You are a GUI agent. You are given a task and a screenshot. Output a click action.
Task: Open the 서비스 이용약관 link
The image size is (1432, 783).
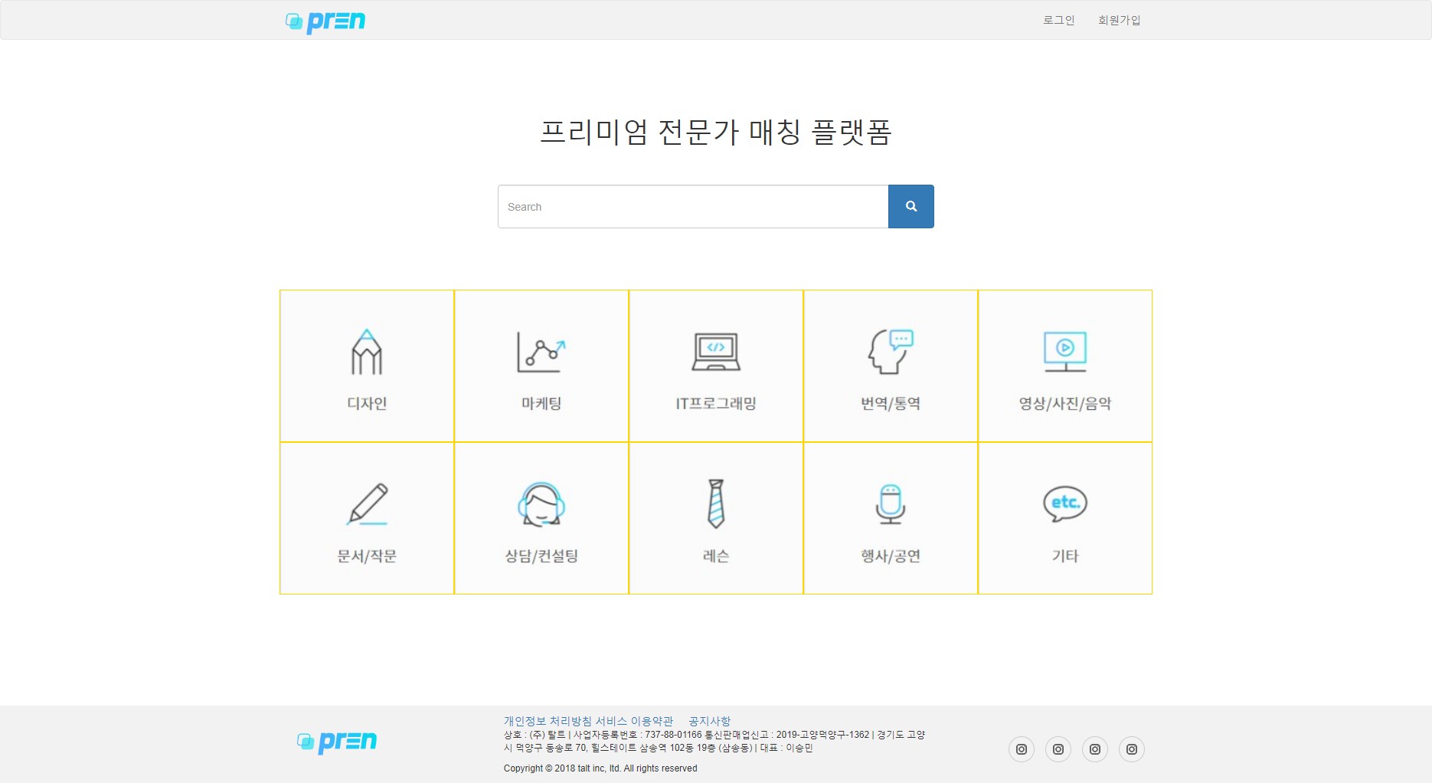tap(632, 721)
